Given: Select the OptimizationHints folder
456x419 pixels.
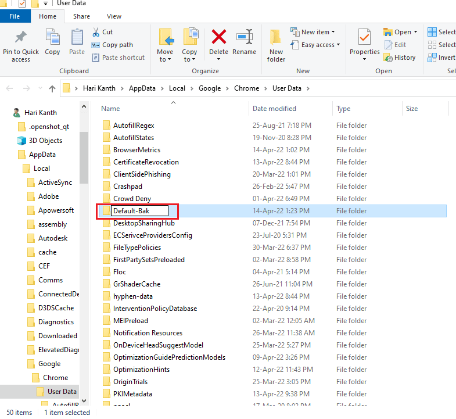Looking at the screenshot, I should click(141, 370).
